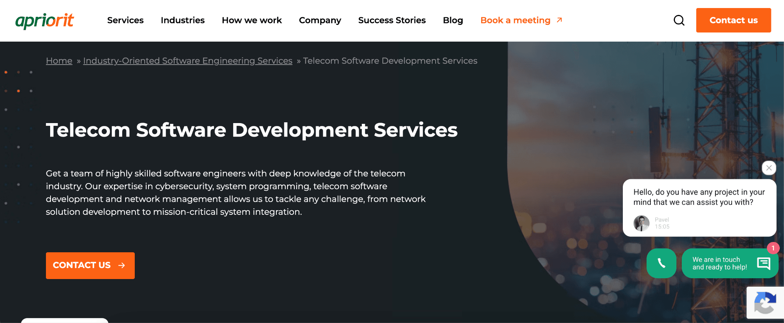The width and height of the screenshot is (784, 323).
Task: Click Pavel's avatar in chat bubble
Action: 642,223
